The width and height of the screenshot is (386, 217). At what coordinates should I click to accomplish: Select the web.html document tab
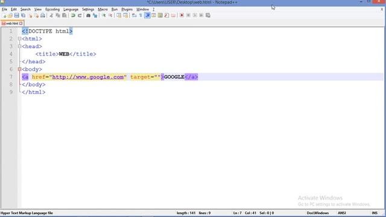coord(12,24)
